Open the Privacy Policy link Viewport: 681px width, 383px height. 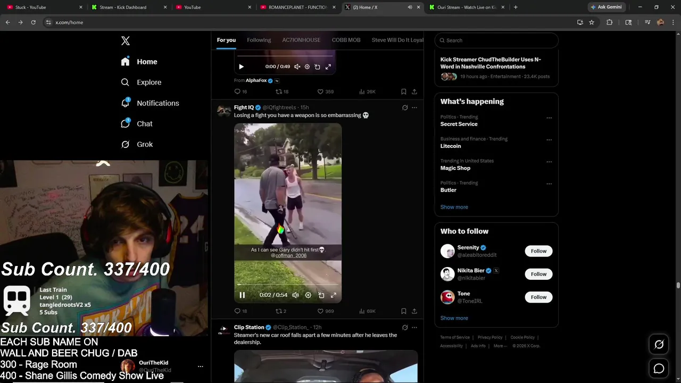click(490, 337)
